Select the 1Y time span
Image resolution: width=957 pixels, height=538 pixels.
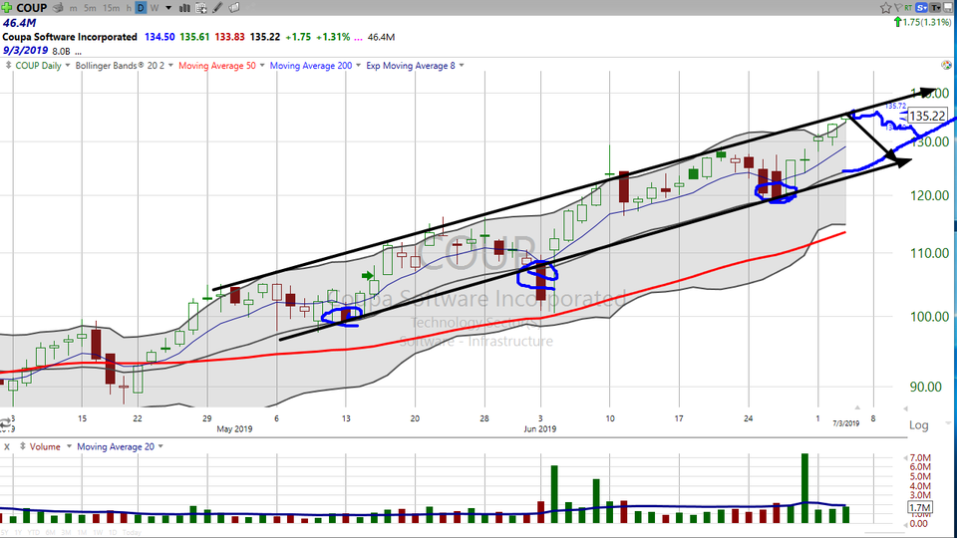18,532
